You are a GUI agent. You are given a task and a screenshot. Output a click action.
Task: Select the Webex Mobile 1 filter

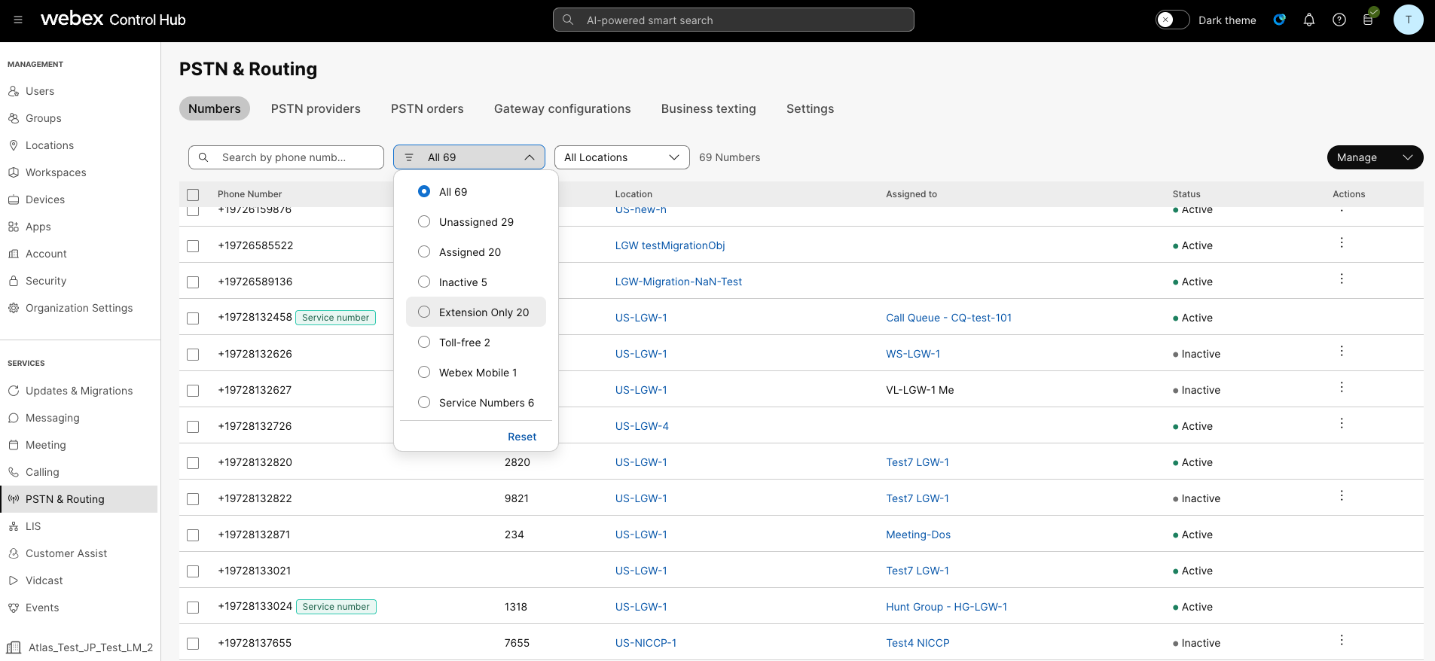pos(476,373)
